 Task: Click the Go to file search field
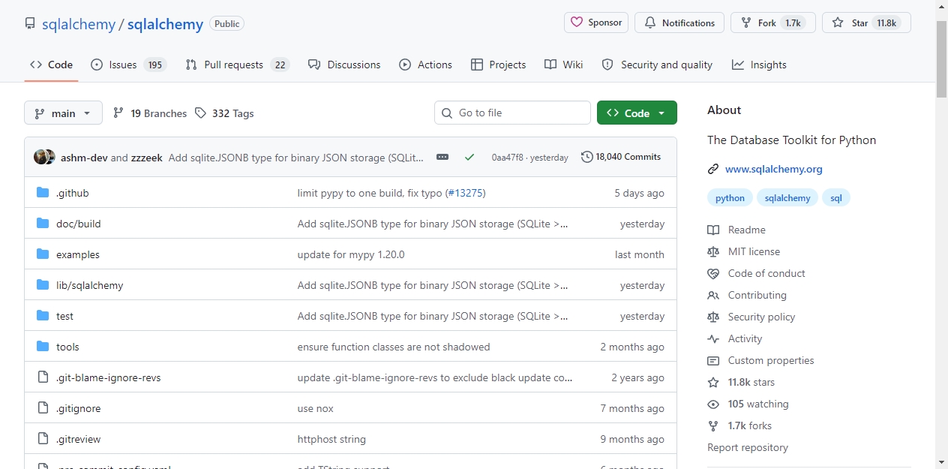click(512, 113)
